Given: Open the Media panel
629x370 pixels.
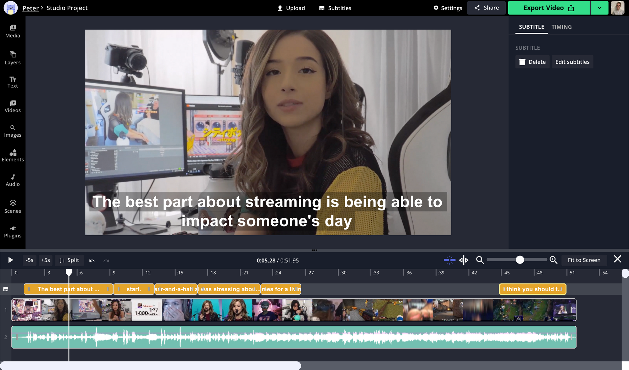Looking at the screenshot, I should pos(13,30).
